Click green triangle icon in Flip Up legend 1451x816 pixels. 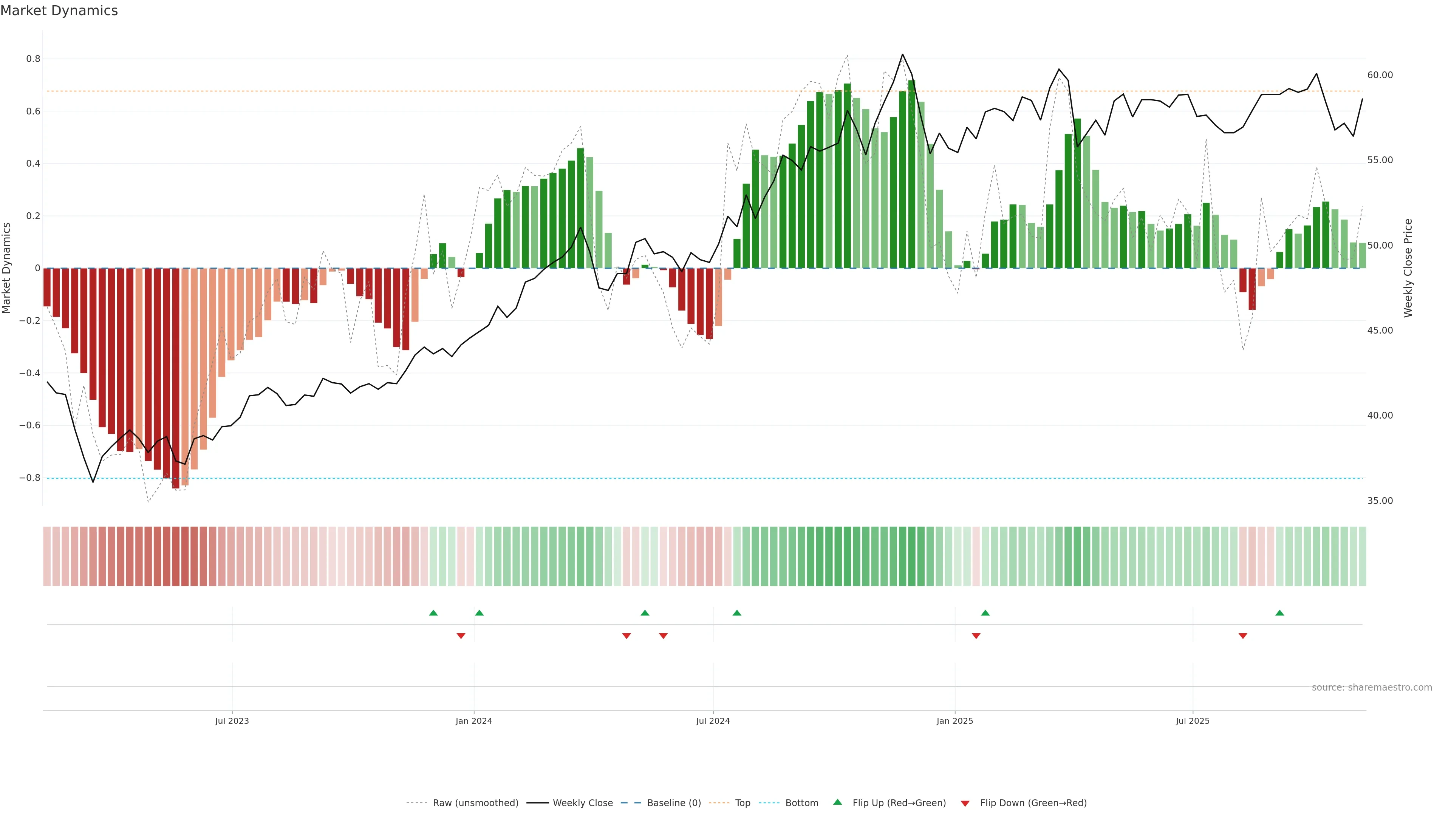[838, 802]
